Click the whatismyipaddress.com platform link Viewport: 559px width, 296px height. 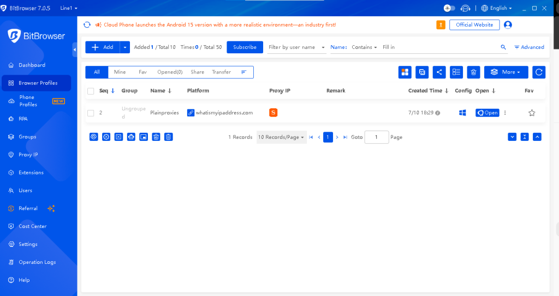[224, 113]
